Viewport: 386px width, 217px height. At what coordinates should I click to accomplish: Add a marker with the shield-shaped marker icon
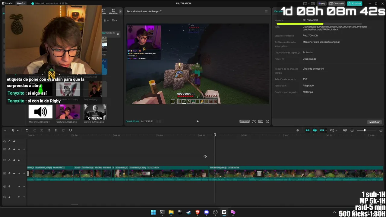click(x=71, y=130)
